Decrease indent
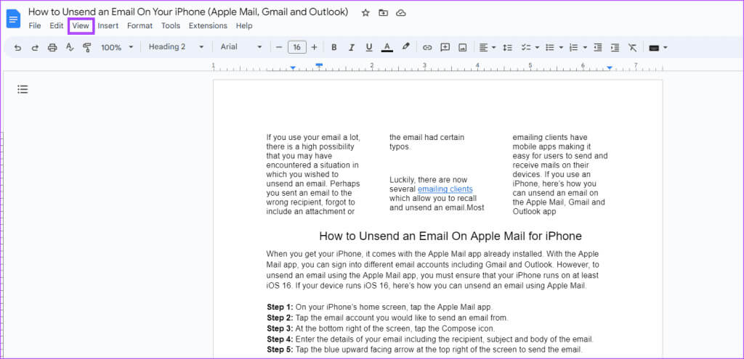This screenshot has height=359, width=744. coord(598,47)
